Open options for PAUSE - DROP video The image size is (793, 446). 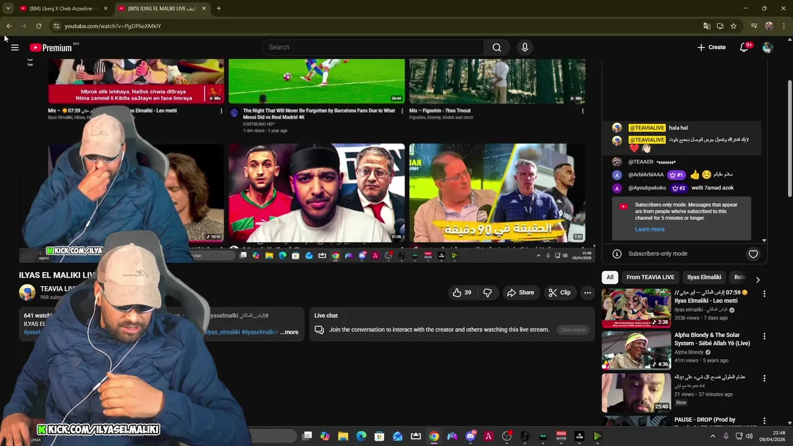pos(765,421)
